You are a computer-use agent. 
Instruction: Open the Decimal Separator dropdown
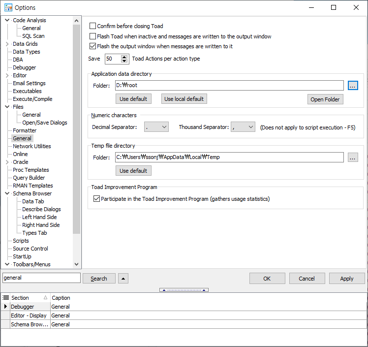(x=164, y=127)
